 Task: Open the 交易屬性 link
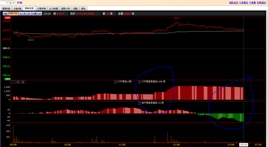tap(243, 3)
